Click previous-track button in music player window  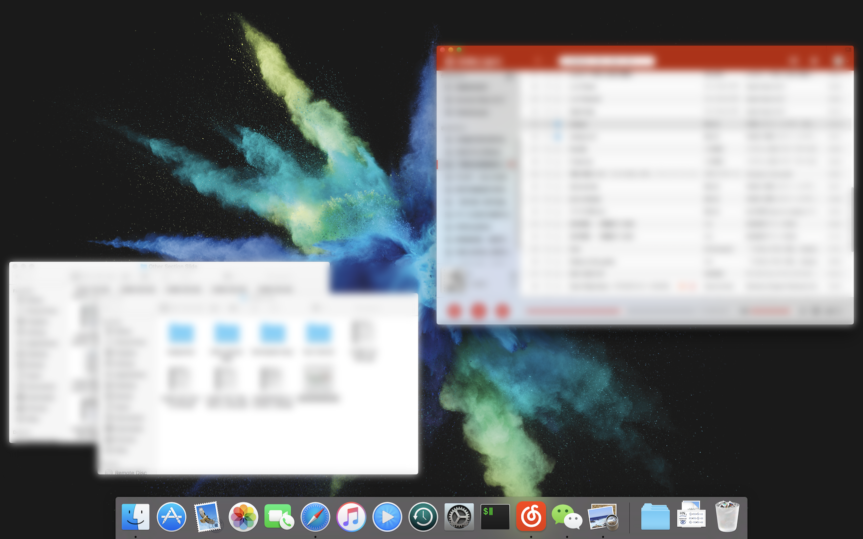454,311
